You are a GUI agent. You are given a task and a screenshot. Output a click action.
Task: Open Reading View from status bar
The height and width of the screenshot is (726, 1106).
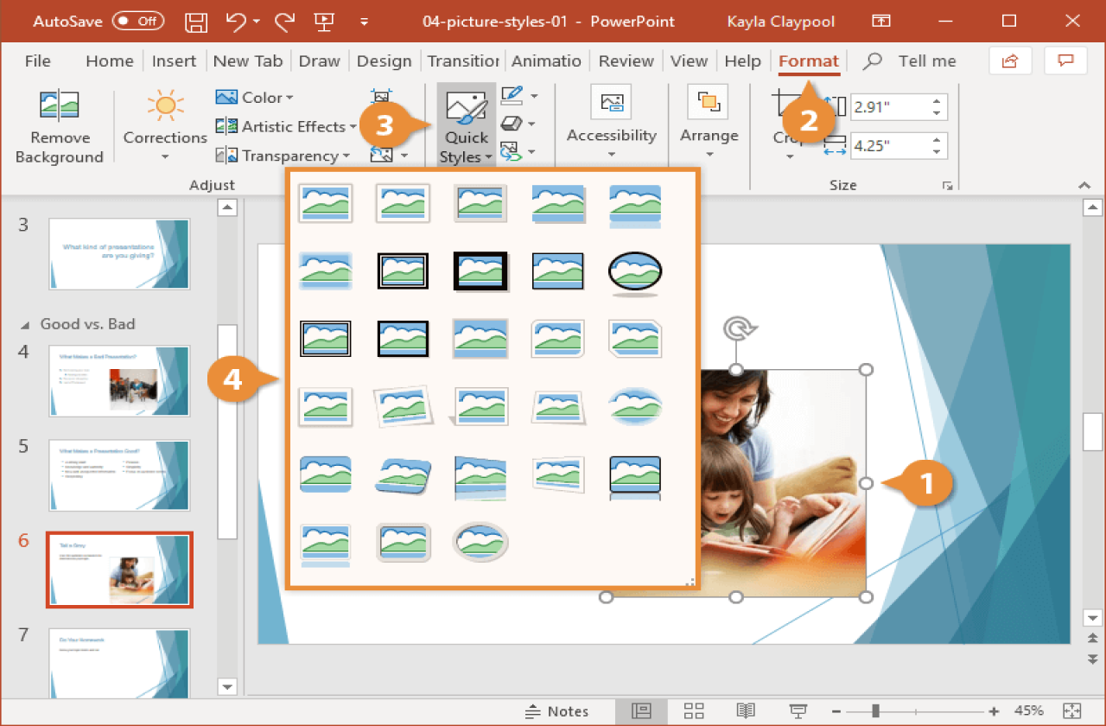click(746, 711)
